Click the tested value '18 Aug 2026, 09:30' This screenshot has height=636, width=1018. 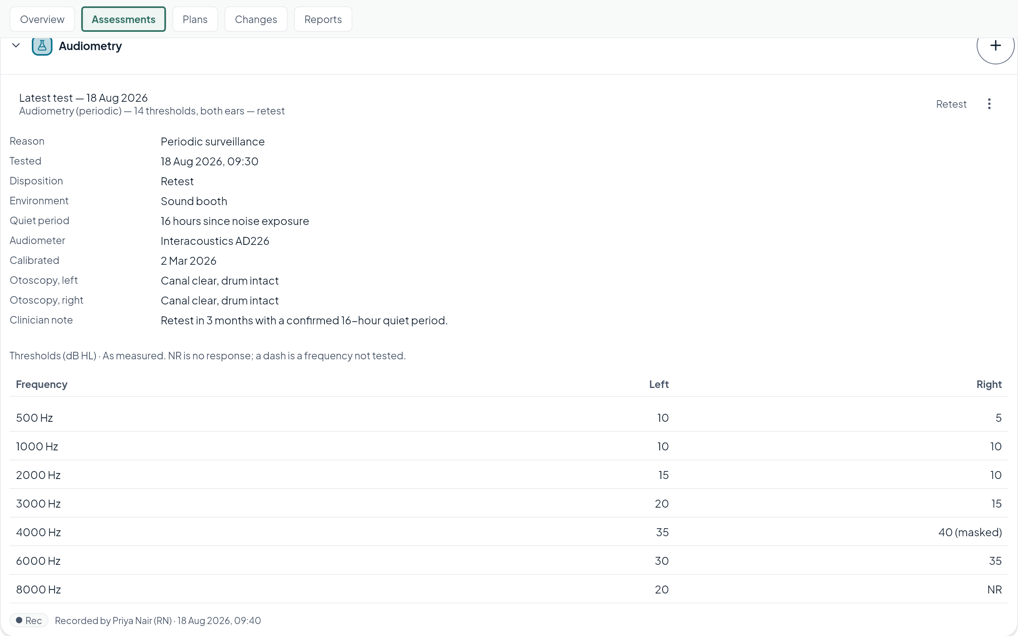210,161
